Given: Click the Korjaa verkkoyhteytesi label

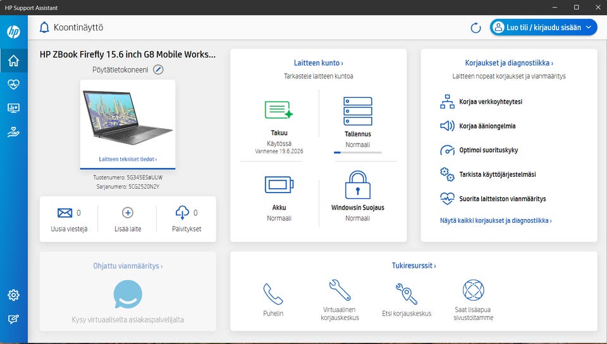Looking at the screenshot, I should (x=491, y=102).
